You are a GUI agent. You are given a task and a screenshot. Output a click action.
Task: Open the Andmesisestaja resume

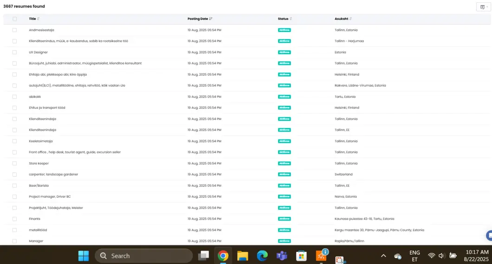41,30
